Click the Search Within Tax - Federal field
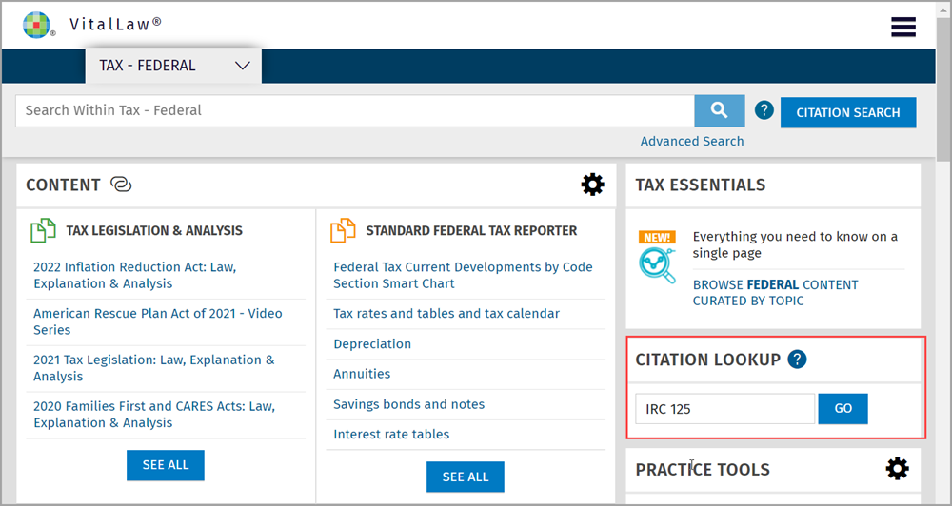The height and width of the screenshot is (506, 952). click(x=354, y=110)
